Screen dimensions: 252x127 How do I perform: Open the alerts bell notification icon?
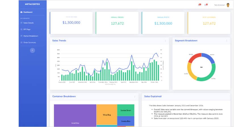click(199, 5)
